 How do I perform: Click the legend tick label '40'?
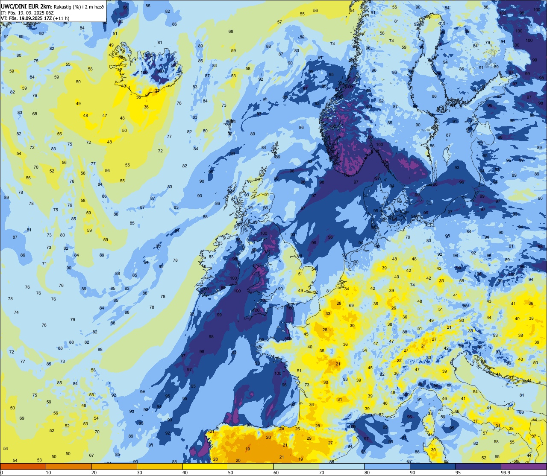click(x=185, y=473)
